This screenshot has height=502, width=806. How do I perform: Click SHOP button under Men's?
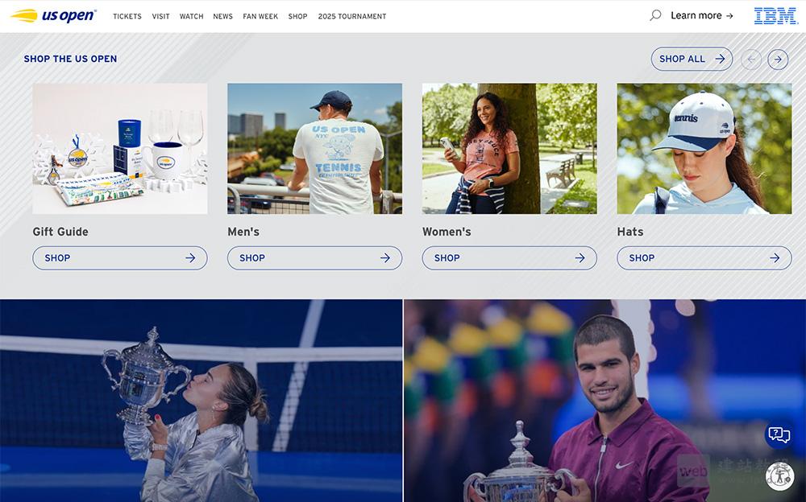(x=314, y=257)
